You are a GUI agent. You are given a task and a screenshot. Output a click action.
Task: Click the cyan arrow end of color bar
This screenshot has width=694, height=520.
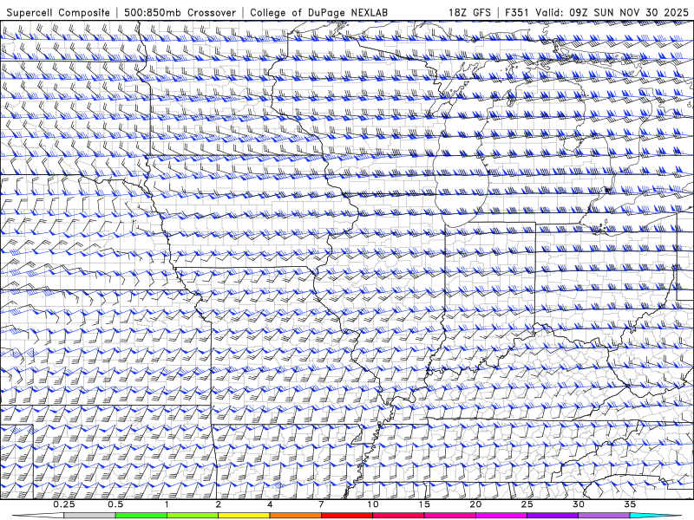[656, 516]
